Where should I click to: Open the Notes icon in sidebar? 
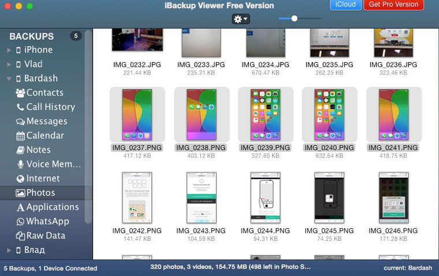[x=20, y=150]
